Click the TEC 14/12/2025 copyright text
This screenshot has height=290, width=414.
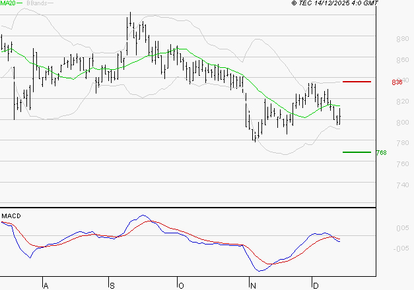click(335, 3)
